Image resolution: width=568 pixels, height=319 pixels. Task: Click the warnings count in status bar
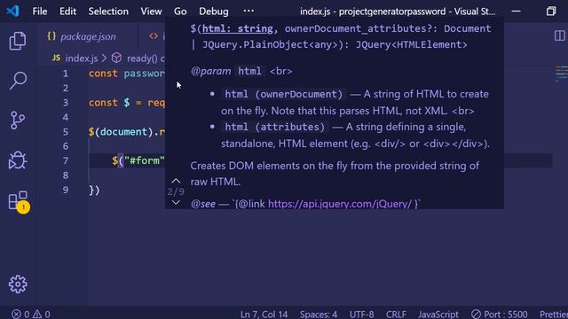click(x=42, y=314)
